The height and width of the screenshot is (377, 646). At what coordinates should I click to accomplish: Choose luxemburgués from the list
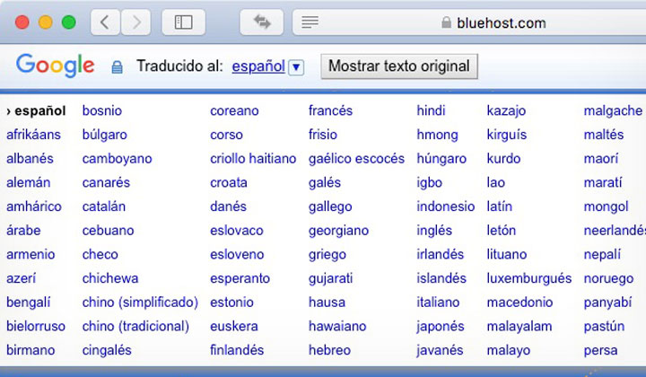point(529,278)
